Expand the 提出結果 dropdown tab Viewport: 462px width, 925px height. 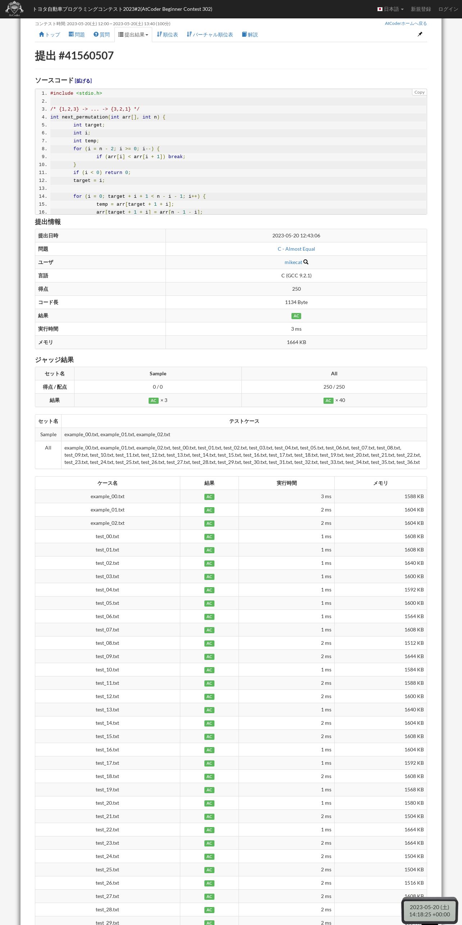(133, 35)
